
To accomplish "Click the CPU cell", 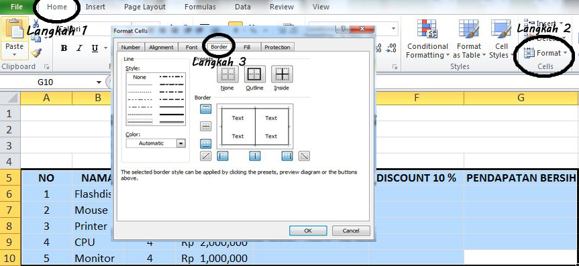I will tap(98, 242).
